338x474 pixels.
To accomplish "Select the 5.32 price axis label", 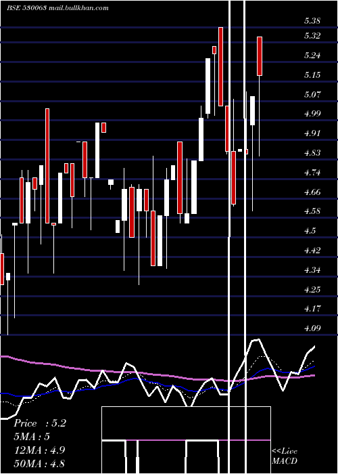I will click(x=312, y=36).
